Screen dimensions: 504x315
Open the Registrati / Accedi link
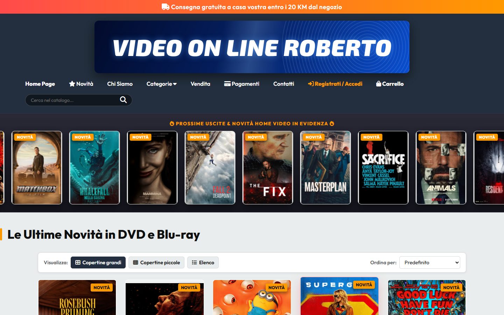coord(335,84)
